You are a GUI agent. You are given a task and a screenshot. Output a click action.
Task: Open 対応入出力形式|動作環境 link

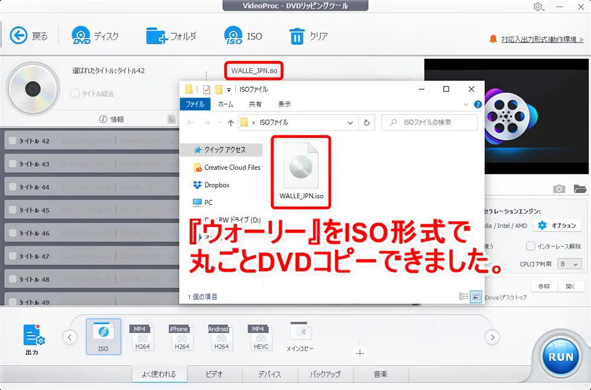point(542,39)
